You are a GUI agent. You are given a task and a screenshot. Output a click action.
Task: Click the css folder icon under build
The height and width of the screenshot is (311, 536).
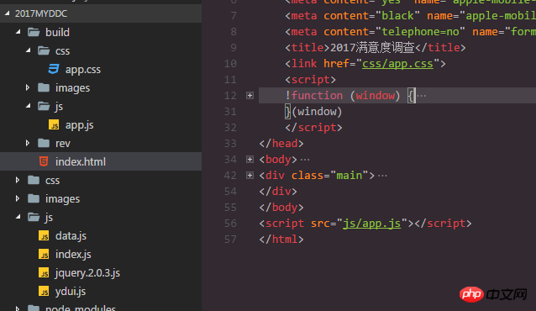point(44,50)
